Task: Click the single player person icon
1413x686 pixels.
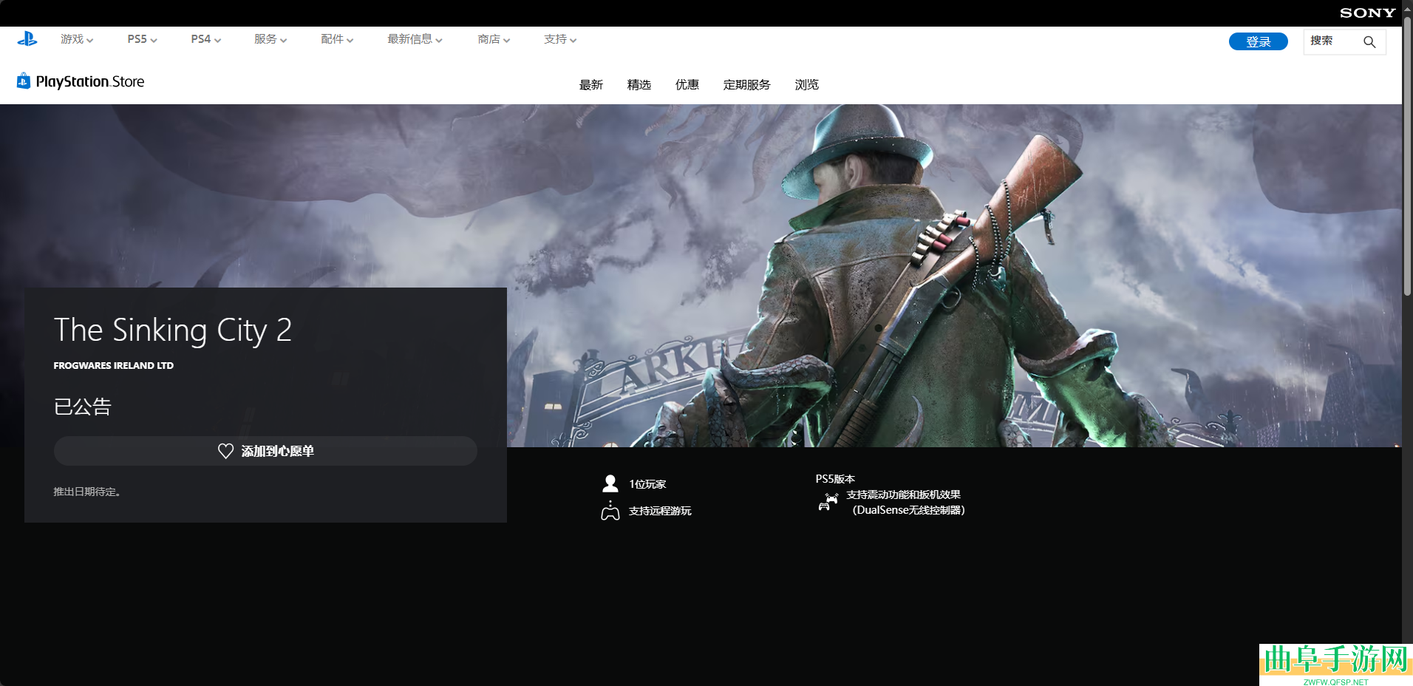Action: click(x=610, y=483)
